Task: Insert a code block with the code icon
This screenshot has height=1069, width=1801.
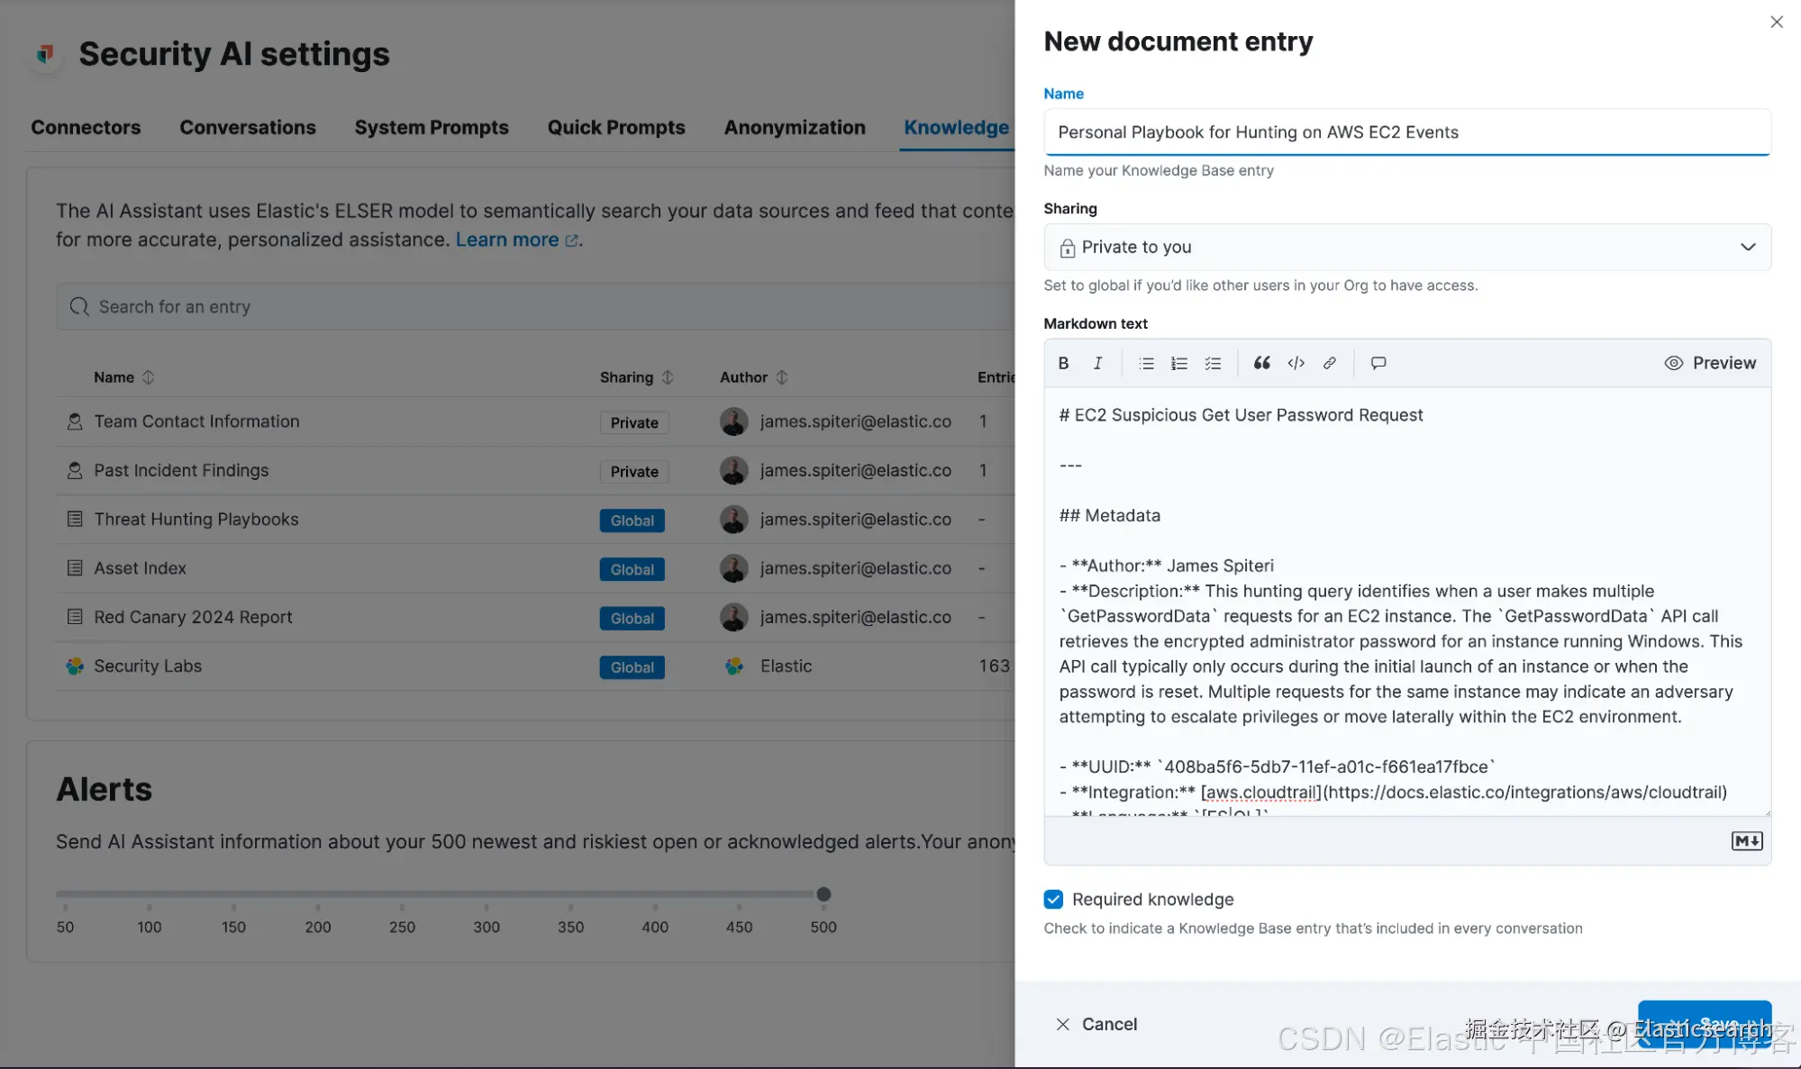Action: [x=1296, y=363]
